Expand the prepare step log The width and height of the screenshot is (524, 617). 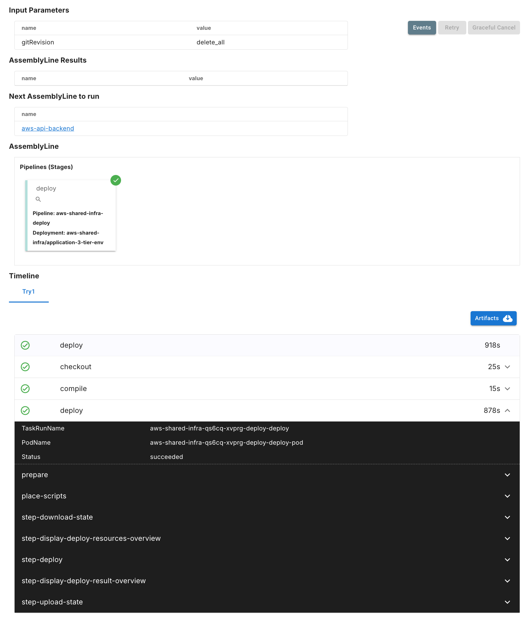pos(507,475)
